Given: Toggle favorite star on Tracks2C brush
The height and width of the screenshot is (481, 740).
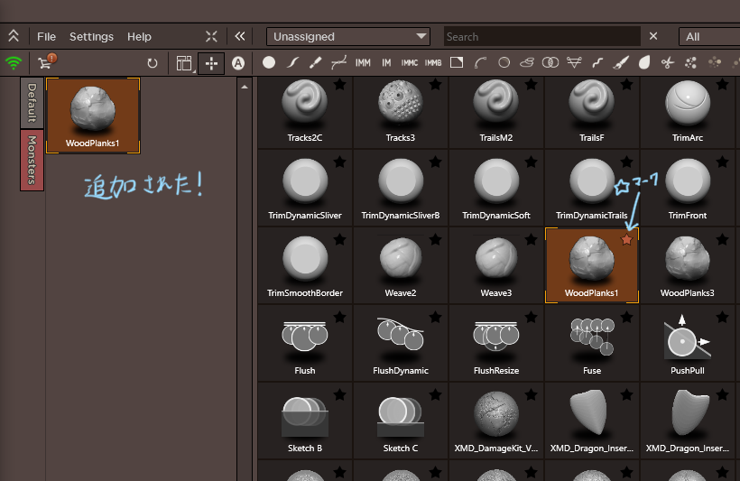Looking at the screenshot, I should coord(340,85).
